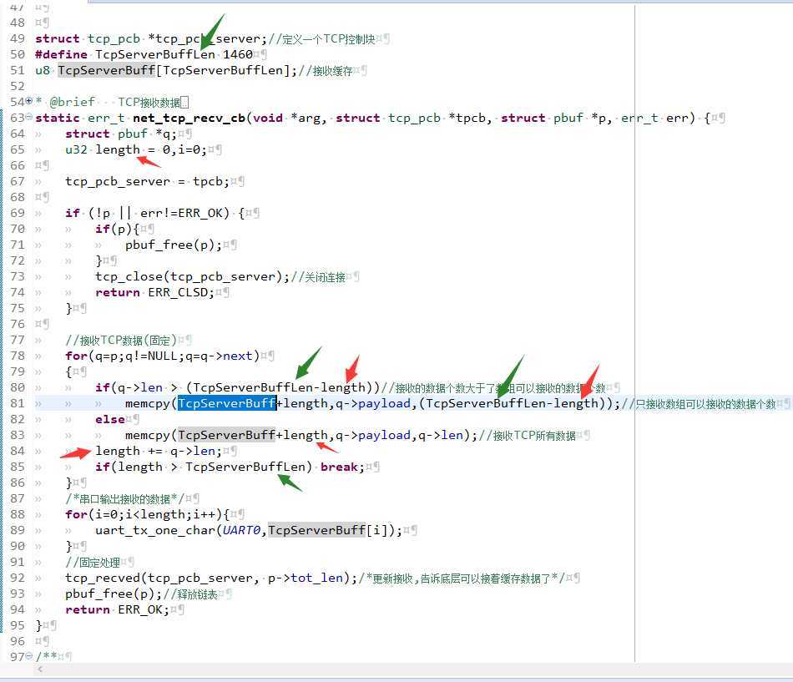This screenshot has width=793, height=682.
Task: Click the horizontal scrollbar left arrow
Action: [40, 669]
